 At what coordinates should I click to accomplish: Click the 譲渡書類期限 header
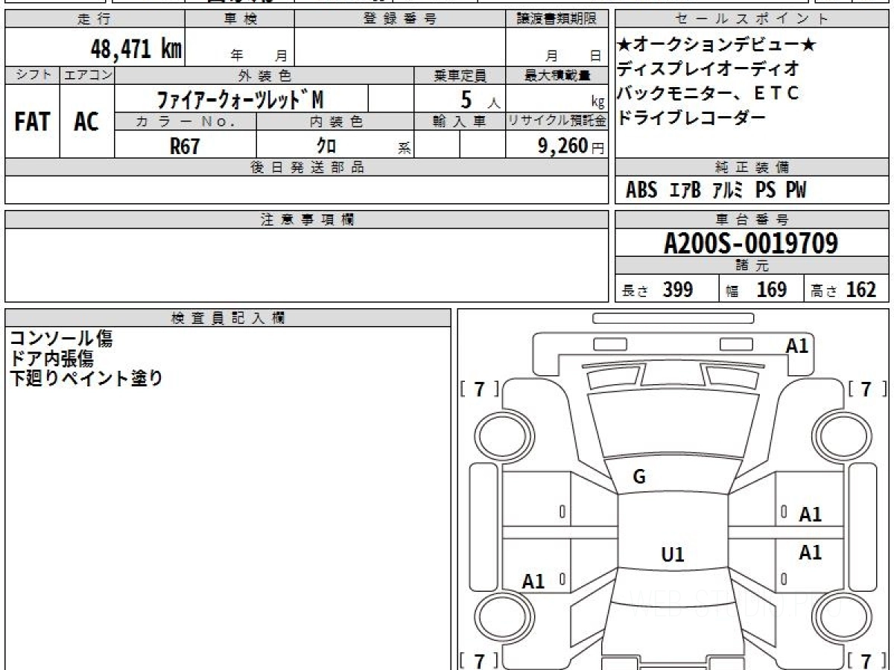(x=557, y=19)
